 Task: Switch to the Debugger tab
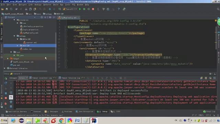click(13, 78)
